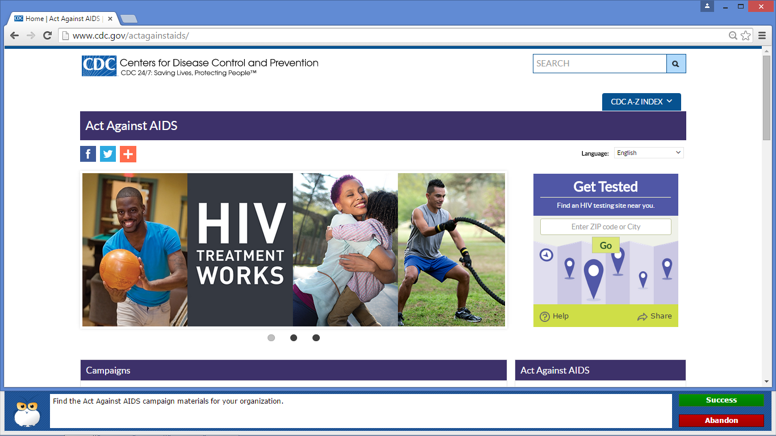Click the page scrollbar down arrow
The height and width of the screenshot is (436, 776).
766,382
